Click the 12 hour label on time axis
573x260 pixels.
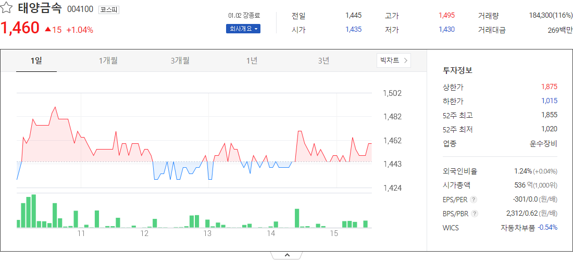[144, 233]
